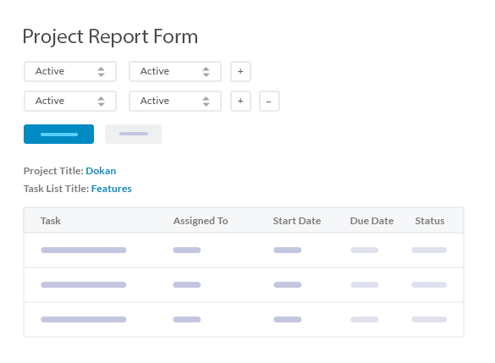Sort by the Due Date column header

tap(371, 221)
